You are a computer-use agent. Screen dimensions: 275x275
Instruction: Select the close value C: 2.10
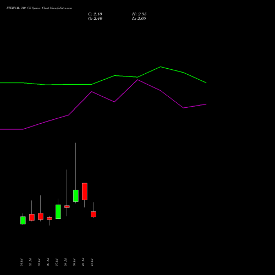(x=95, y=14)
